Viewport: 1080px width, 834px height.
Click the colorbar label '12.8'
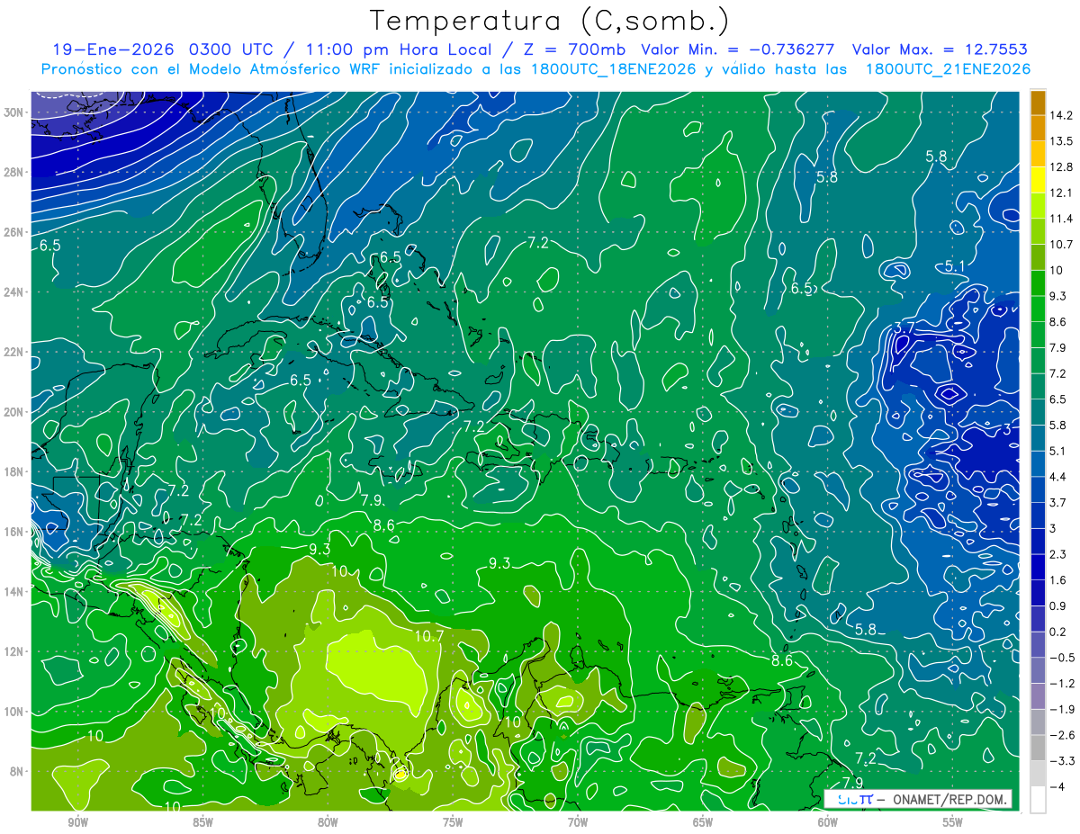click(1061, 167)
